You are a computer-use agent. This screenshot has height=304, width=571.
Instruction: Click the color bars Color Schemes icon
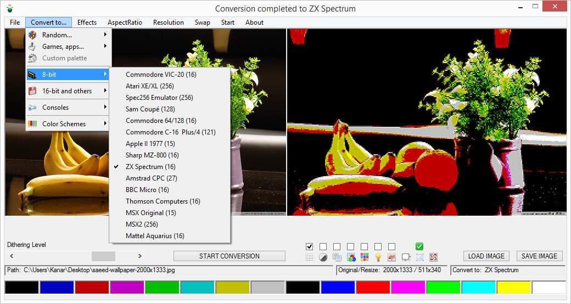(32, 124)
